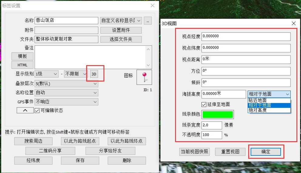Click the red pushpin marker icon
This screenshot has width=301, height=173.
144,77
